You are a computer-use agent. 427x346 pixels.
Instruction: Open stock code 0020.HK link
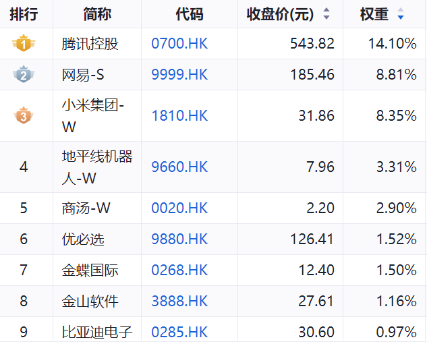(x=179, y=208)
